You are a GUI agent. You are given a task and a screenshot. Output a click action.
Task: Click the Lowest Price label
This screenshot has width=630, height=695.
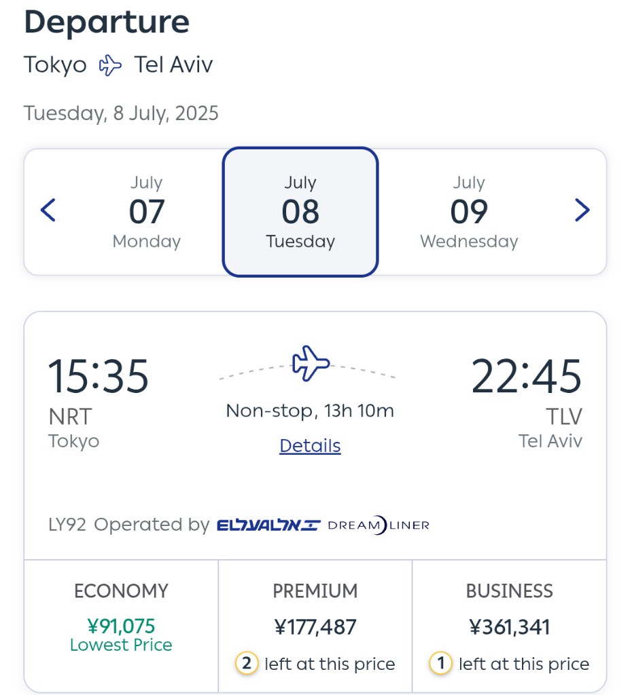point(121,645)
